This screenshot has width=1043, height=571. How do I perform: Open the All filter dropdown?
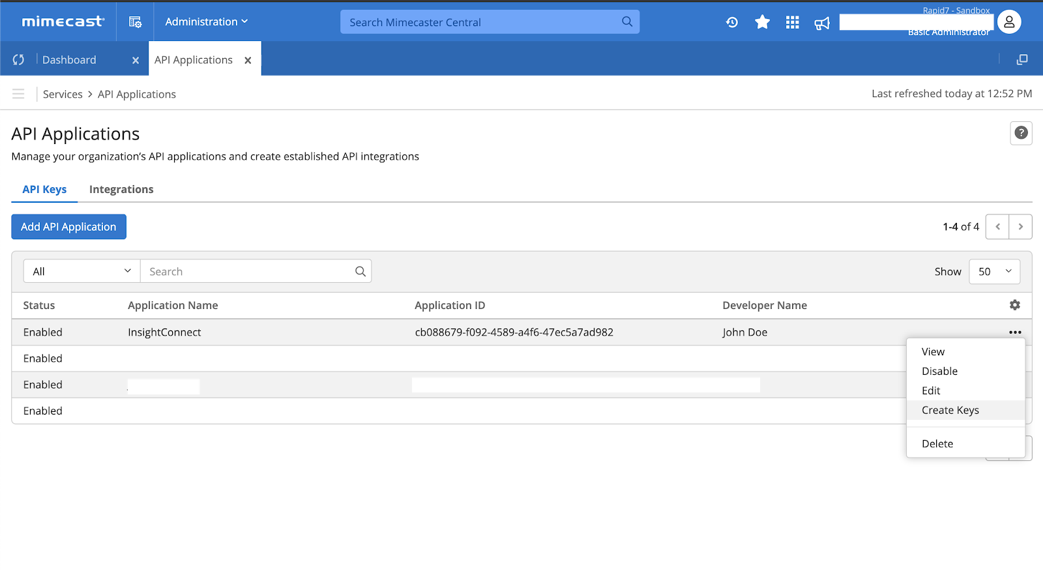81,271
